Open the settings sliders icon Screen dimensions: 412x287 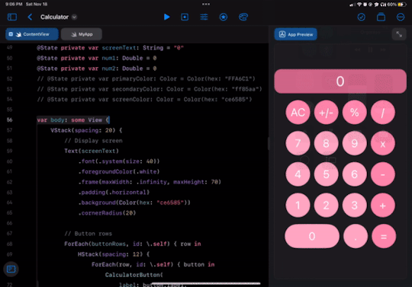click(204, 17)
